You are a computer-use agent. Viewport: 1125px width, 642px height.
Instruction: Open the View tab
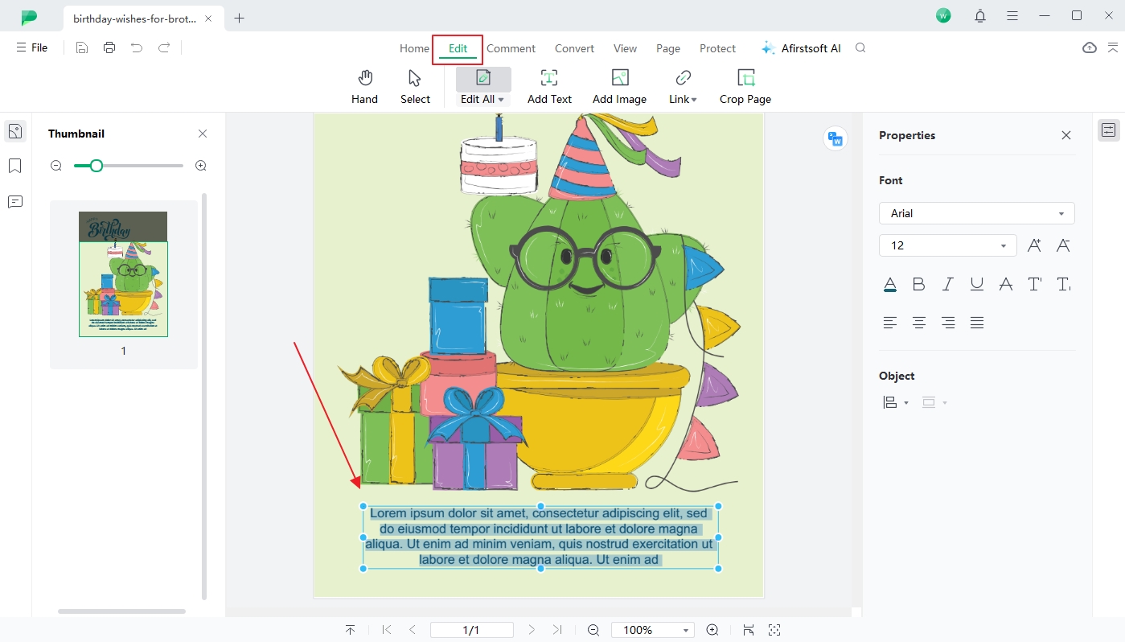[625, 48]
